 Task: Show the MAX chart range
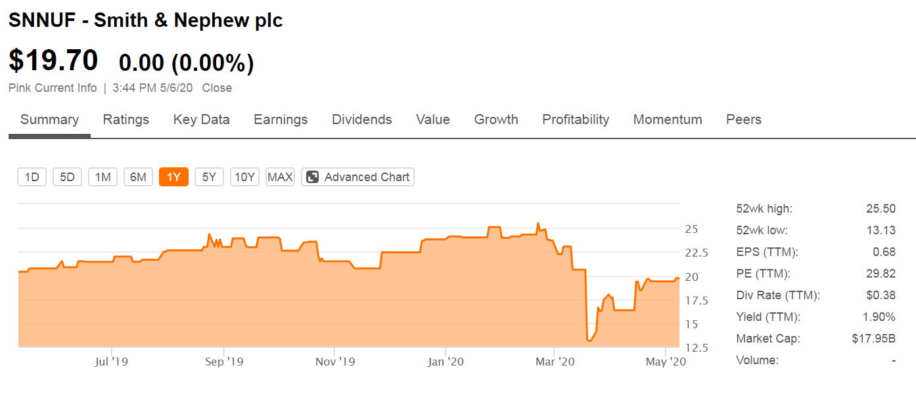[280, 177]
